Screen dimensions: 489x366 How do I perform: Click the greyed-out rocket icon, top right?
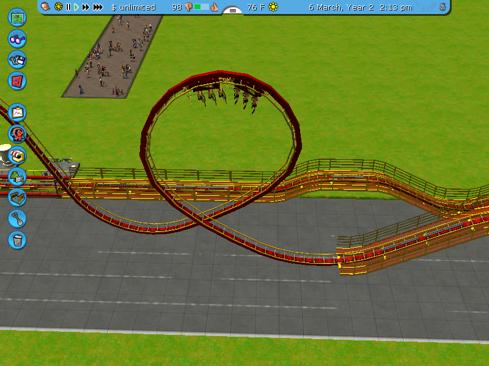point(432,7)
